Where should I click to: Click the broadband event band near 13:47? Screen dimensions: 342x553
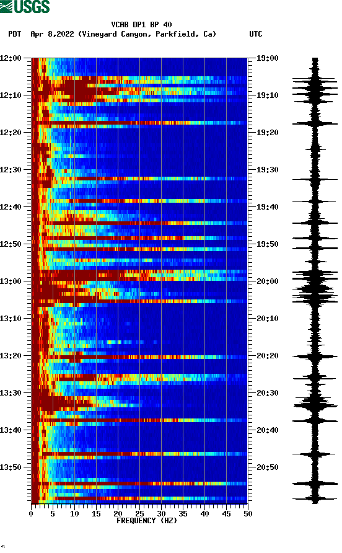[139, 454]
